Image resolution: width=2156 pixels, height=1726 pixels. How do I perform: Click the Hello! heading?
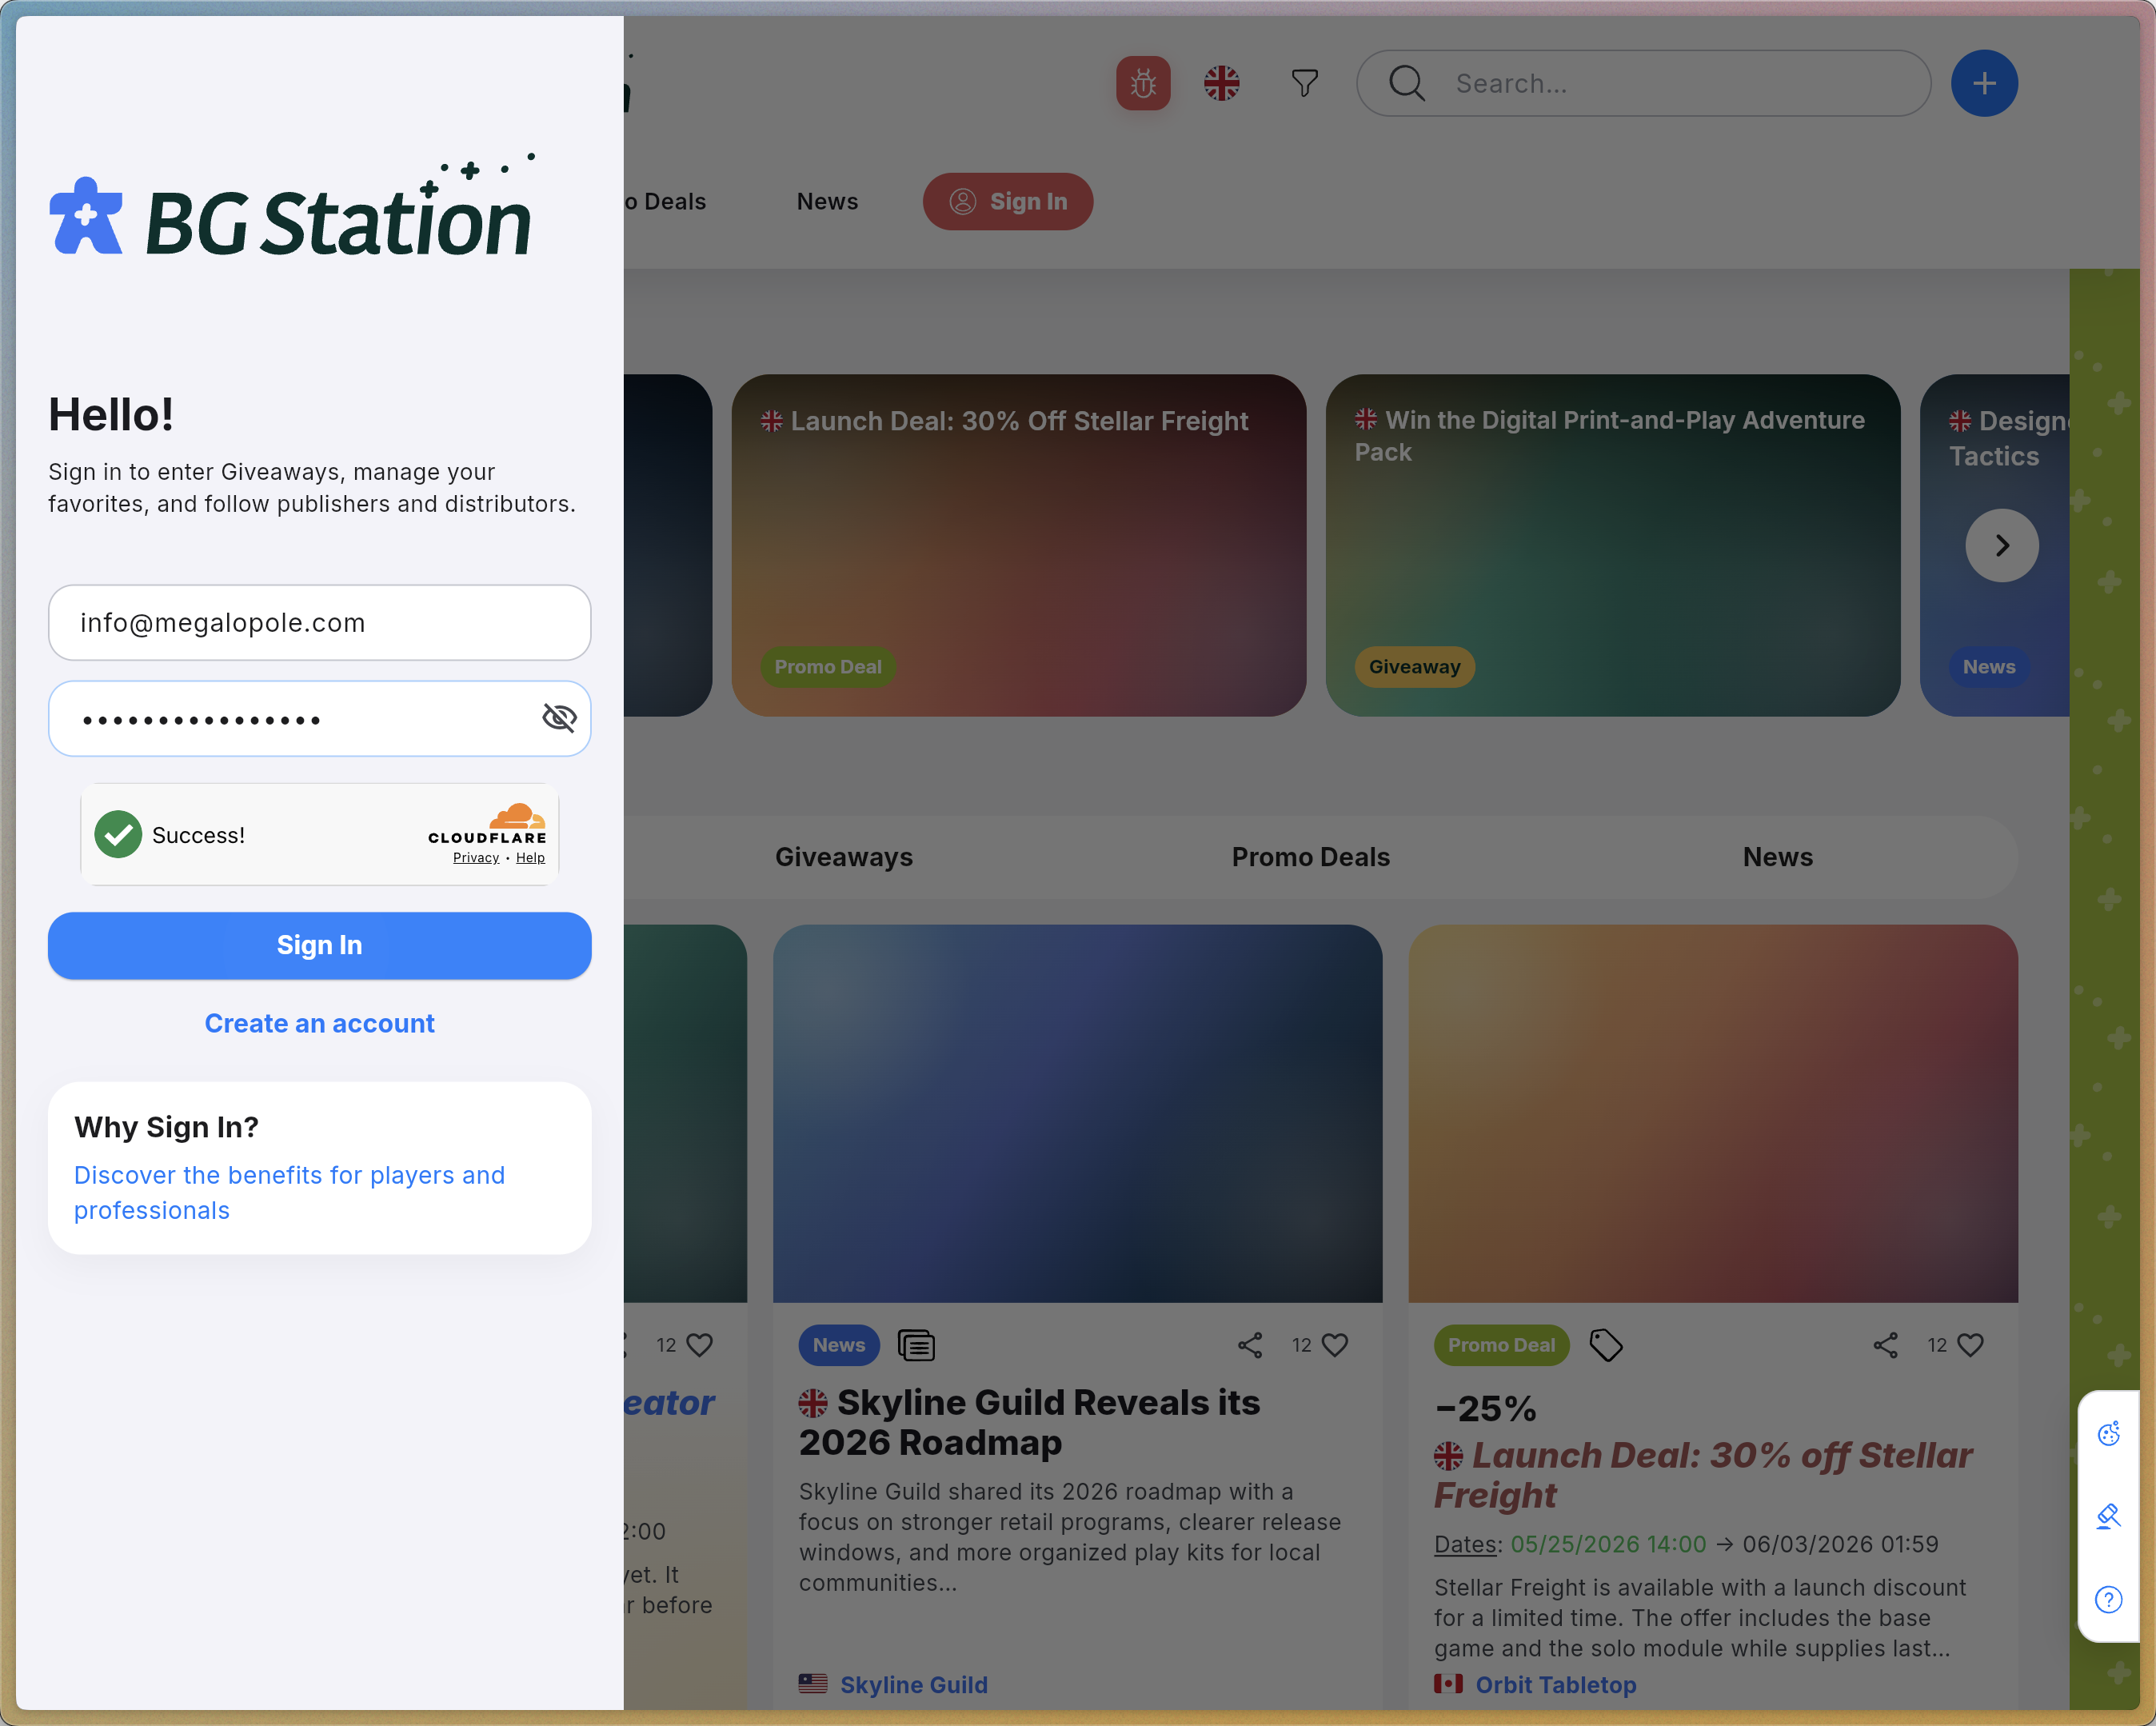111,414
